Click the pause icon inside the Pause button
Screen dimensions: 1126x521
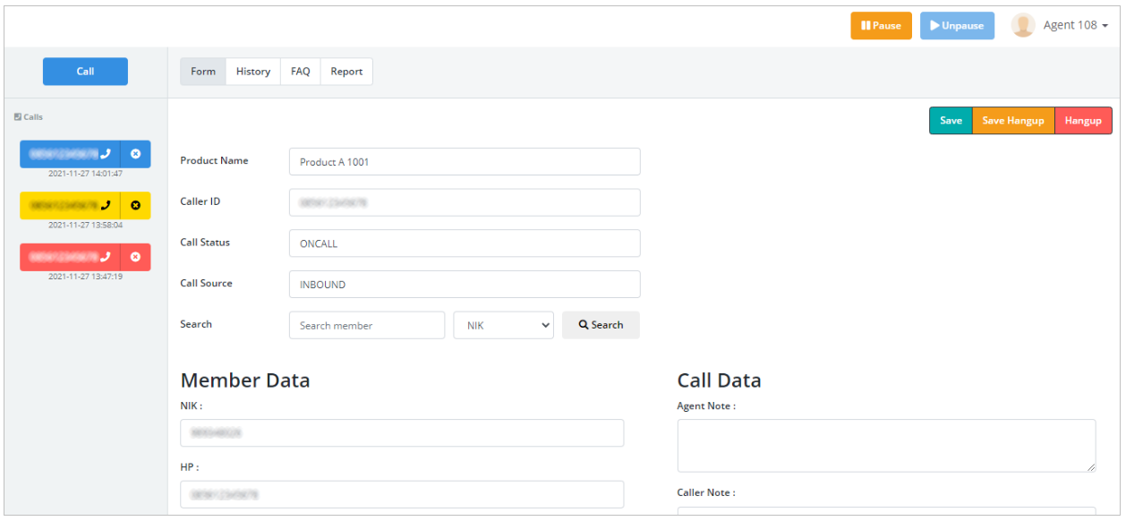pyautogui.click(x=864, y=25)
